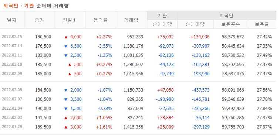Click the red up arrow in 2022.02.10 row
Screen dimensions: 280x137
click(x=70, y=65)
